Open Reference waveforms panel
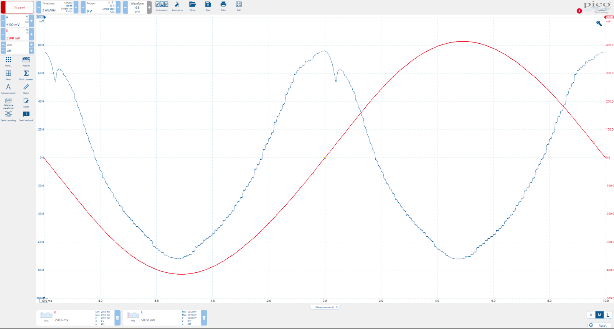Image resolution: width=614 pixels, height=329 pixels. pos(8,103)
